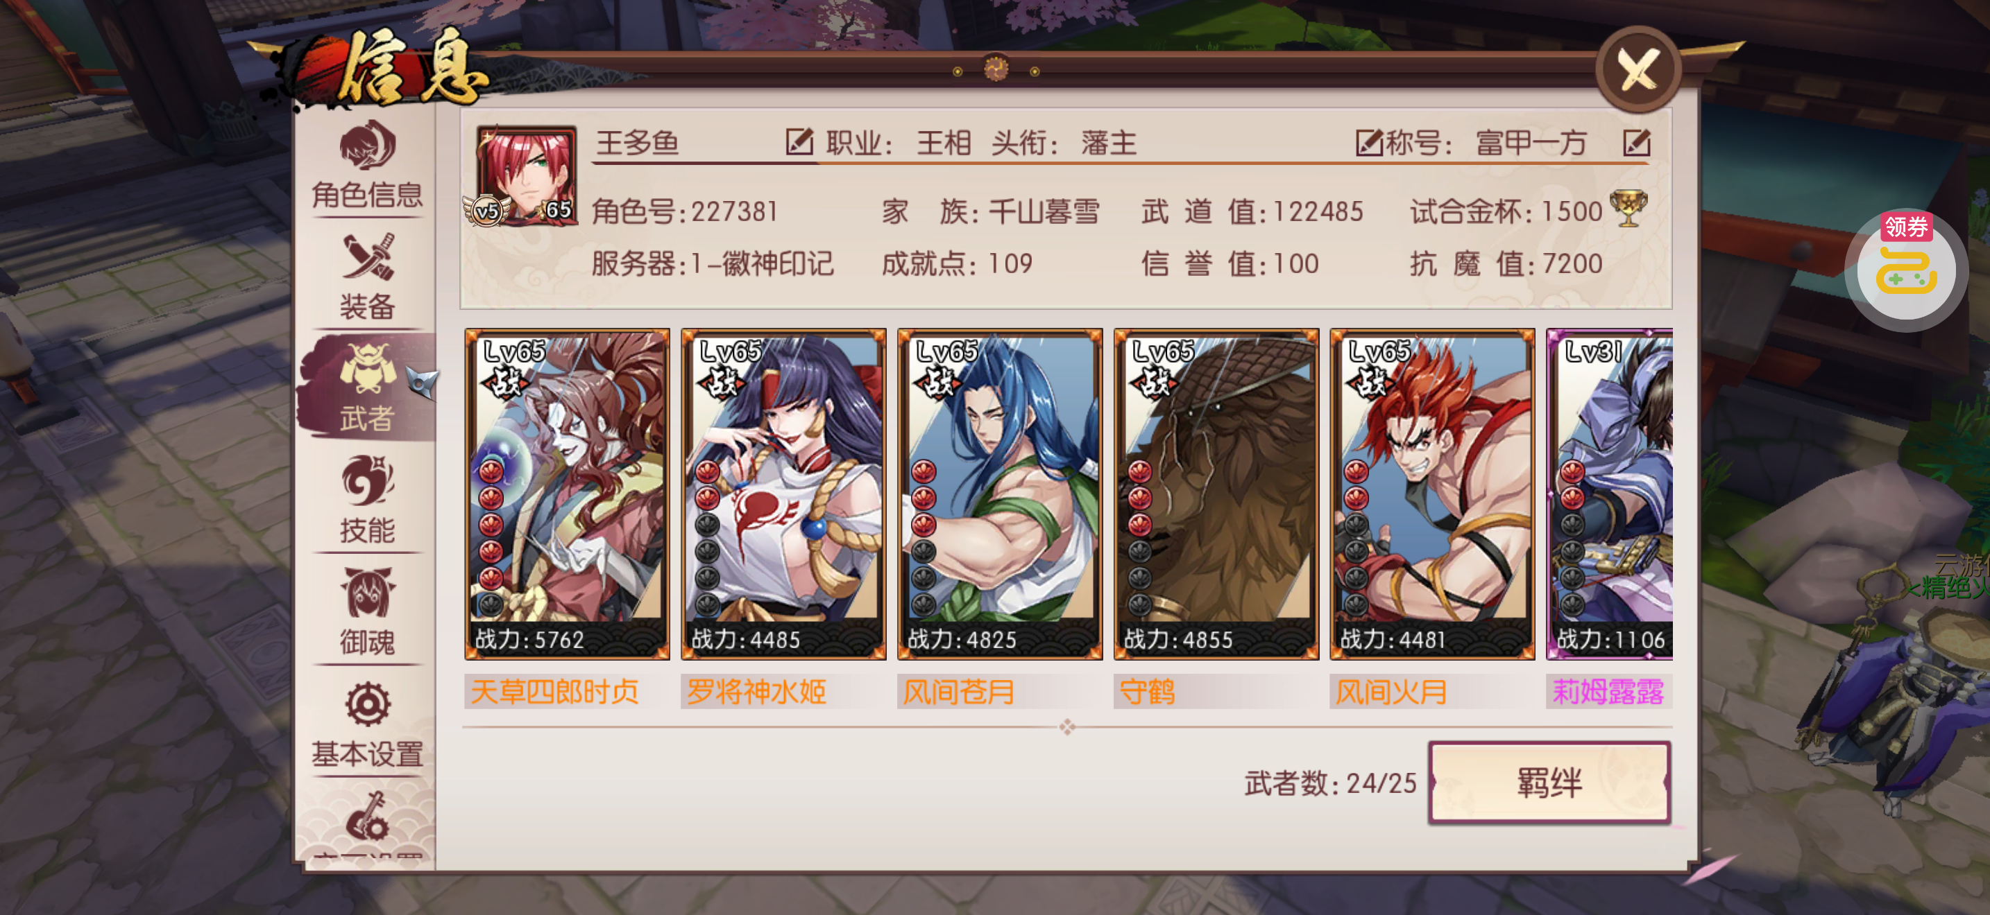Select 罗将神水姬 warrior card
The height and width of the screenshot is (915, 1990).
coord(783,494)
